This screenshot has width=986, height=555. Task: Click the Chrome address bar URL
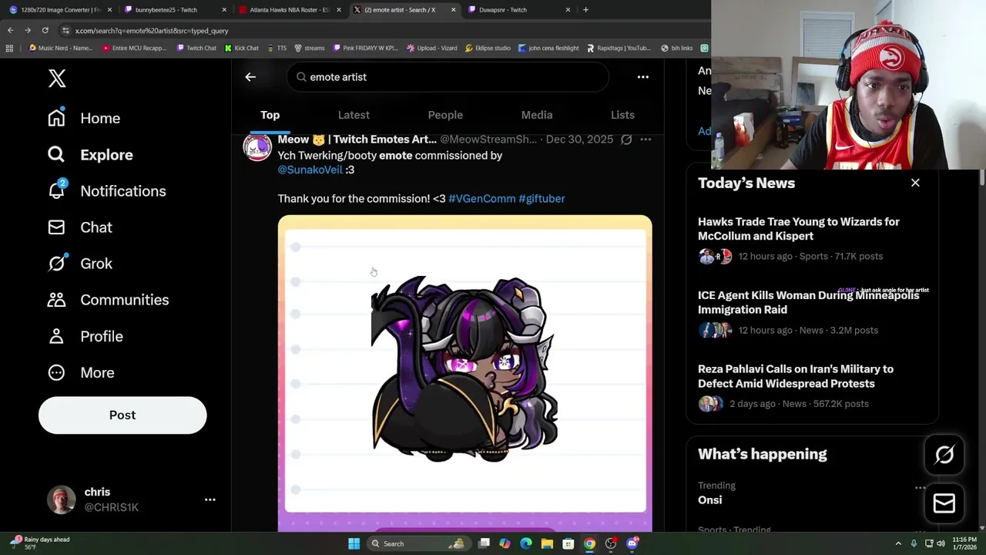152,31
